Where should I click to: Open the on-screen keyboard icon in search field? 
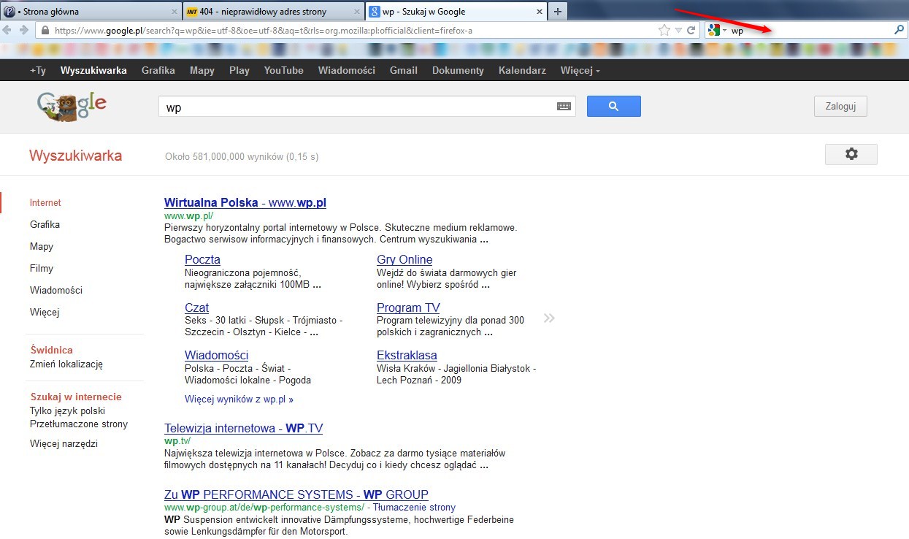pyautogui.click(x=564, y=107)
